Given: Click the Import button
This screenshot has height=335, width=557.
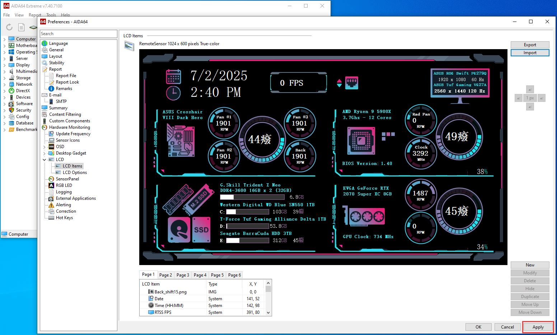Looking at the screenshot, I should click(530, 53).
